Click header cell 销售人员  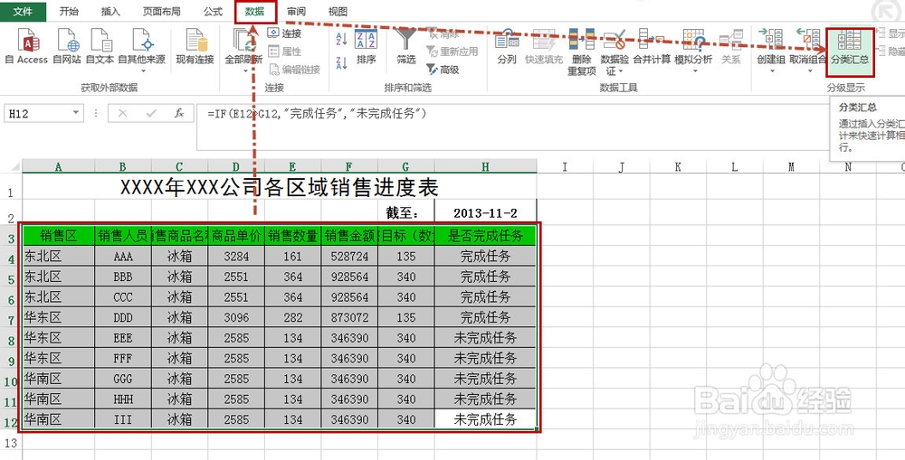[123, 235]
